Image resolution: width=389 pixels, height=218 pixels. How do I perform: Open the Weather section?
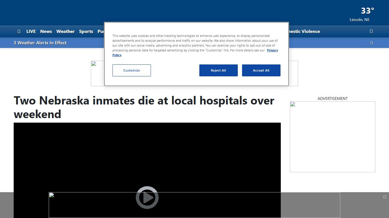(65, 31)
